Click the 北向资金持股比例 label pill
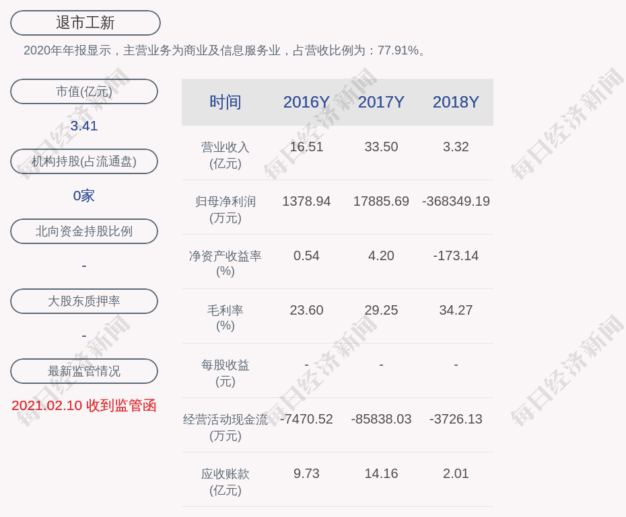626x517 pixels. (84, 231)
